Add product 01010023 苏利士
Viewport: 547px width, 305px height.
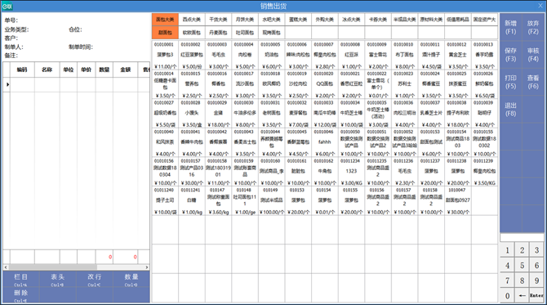pos(404,84)
